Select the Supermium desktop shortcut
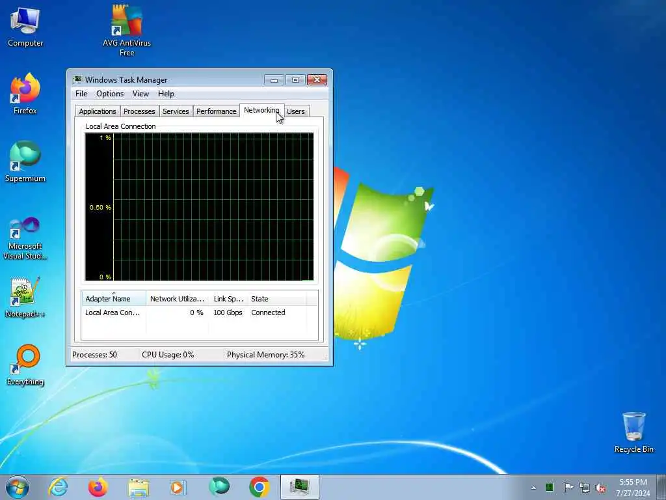The image size is (666, 500). point(25,161)
